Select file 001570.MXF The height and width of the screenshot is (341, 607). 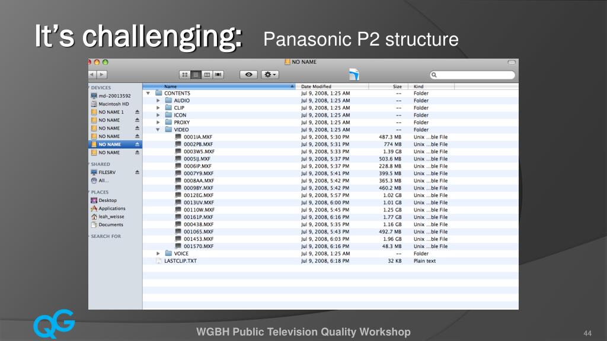pos(199,246)
